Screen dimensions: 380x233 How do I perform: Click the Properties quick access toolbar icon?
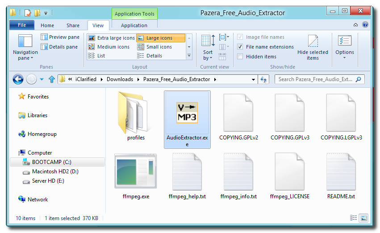tap(28, 12)
